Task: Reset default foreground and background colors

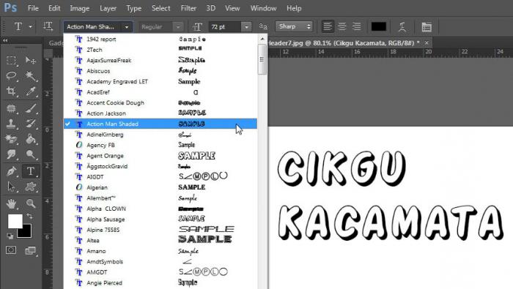Action: 10,236
